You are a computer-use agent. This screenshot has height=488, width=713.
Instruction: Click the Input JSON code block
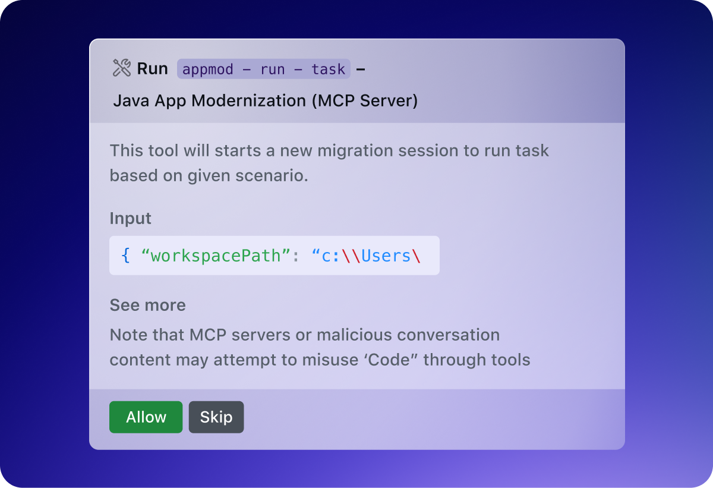(274, 256)
